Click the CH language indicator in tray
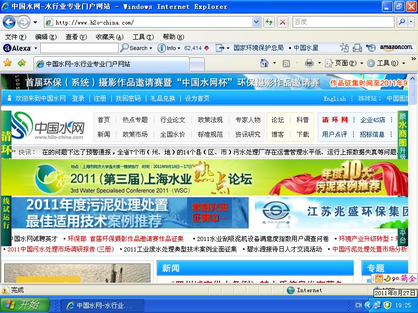 (x=358, y=305)
